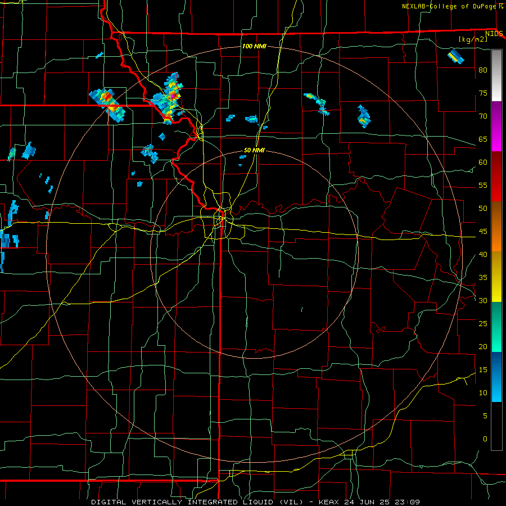Click the scale value 15
The width and height of the screenshot is (506, 506).
coord(483,369)
